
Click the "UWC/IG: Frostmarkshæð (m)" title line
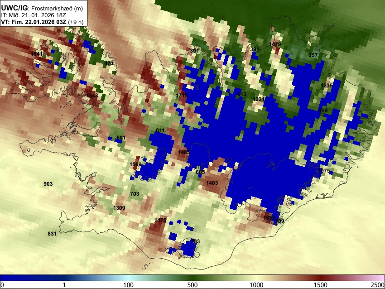42,8
